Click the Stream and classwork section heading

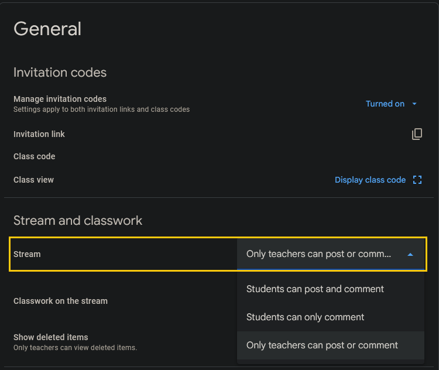click(78, 221)
